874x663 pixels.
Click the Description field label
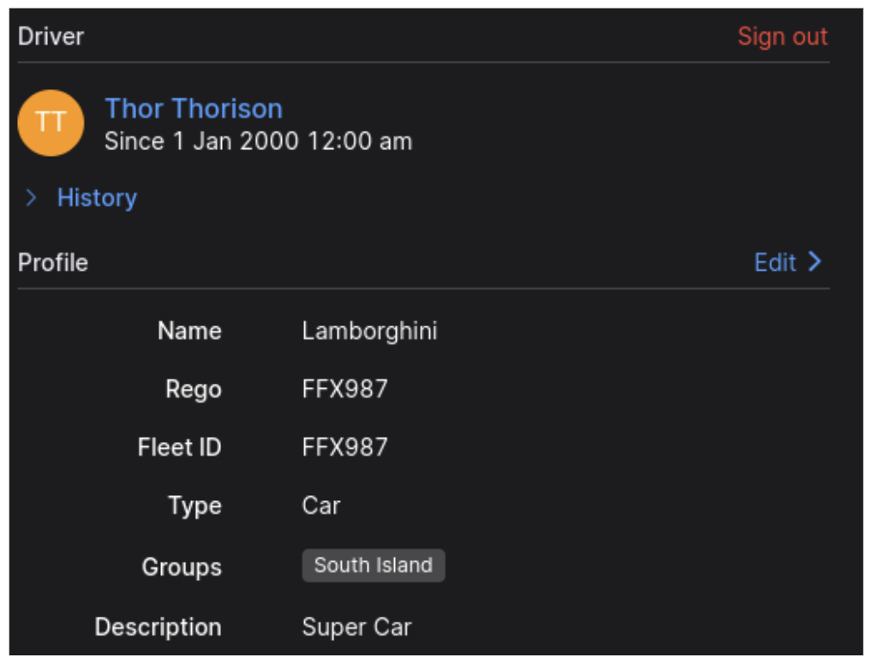point(158,627)
